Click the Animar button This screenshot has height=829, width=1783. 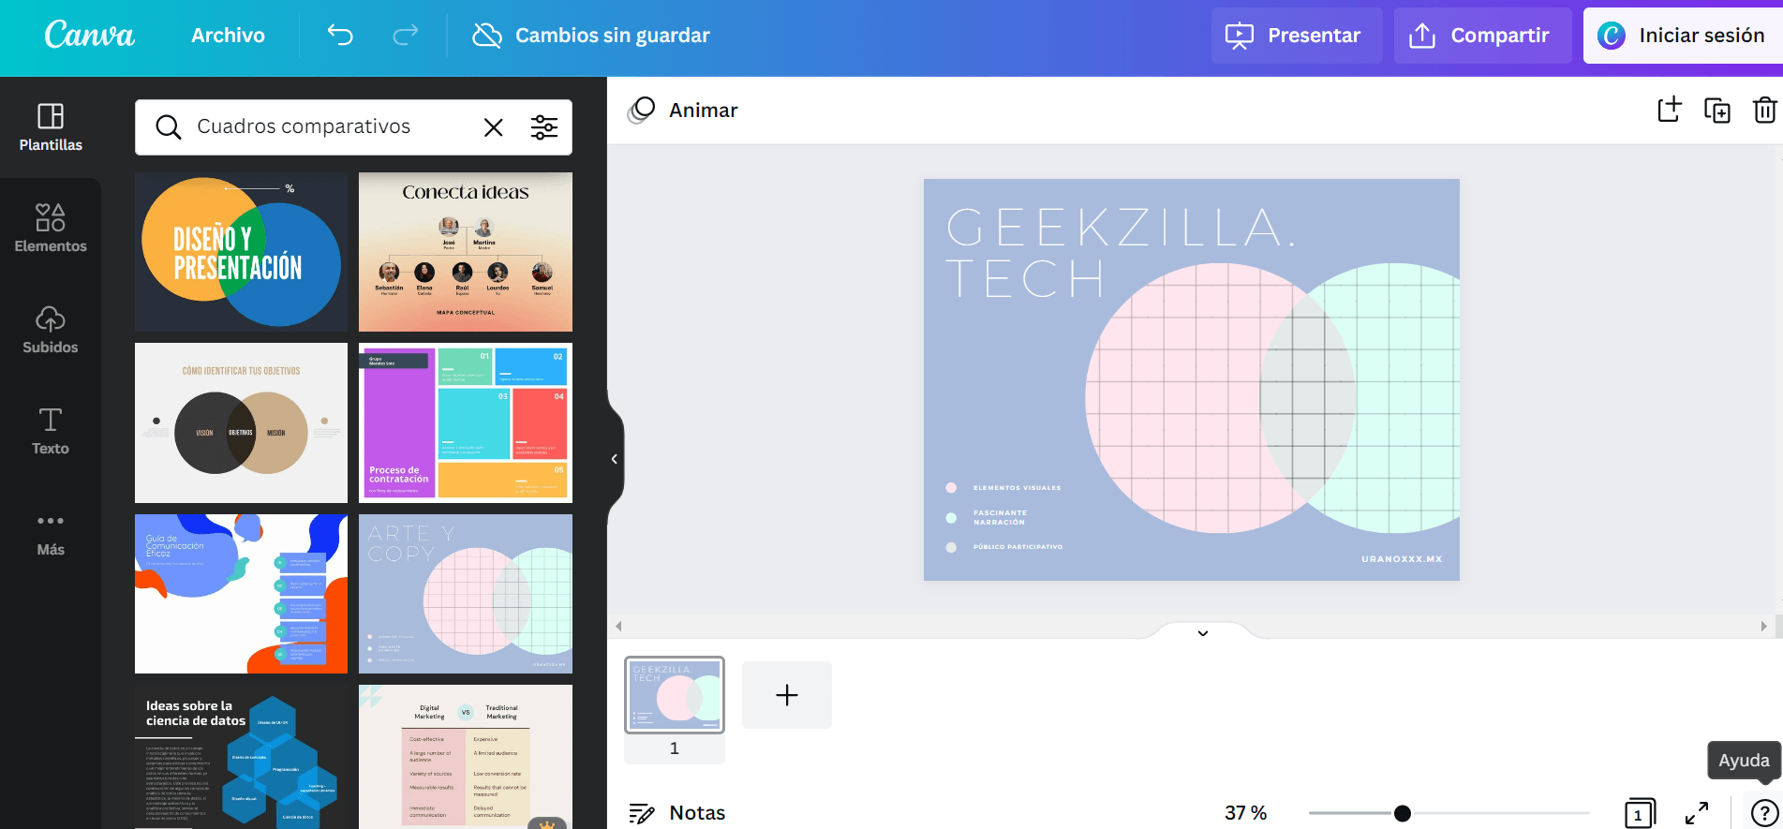(683, 110)
